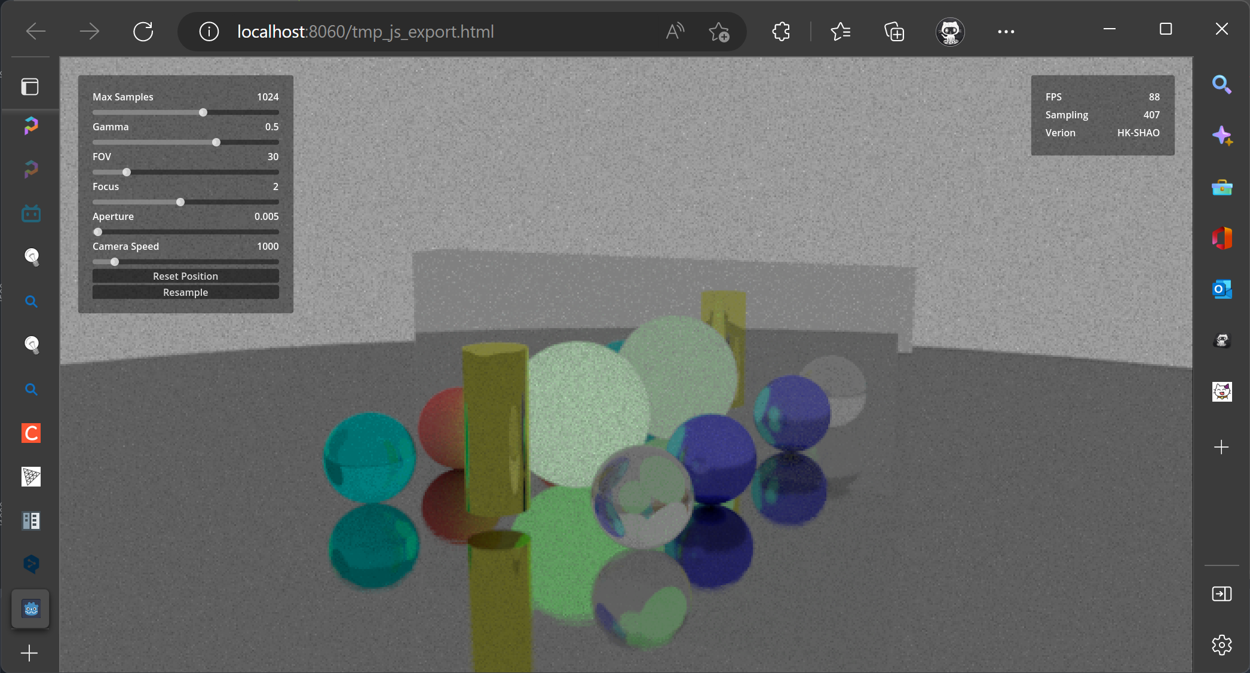Open the Copilot sparkles icon in right sidebar
Viewport: 1250px width, 673px height.
coord(1223,135)
